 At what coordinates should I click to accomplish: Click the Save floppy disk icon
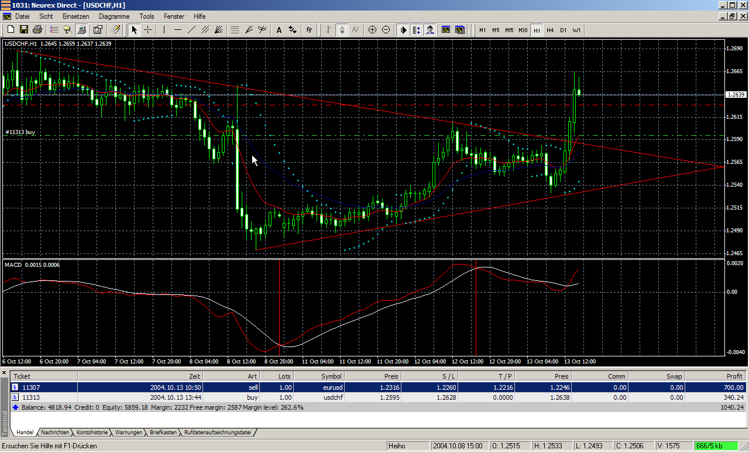coord(24,30)
